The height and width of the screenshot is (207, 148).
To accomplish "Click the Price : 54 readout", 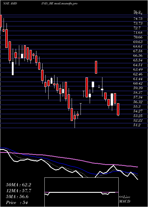I will coord(17,203).
